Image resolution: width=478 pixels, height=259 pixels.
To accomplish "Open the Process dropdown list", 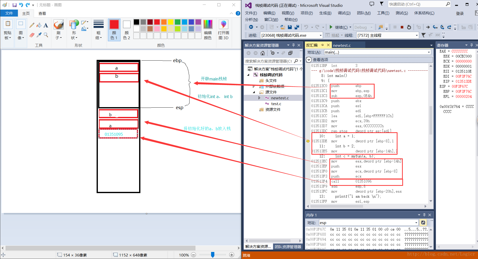I will 321,35.
